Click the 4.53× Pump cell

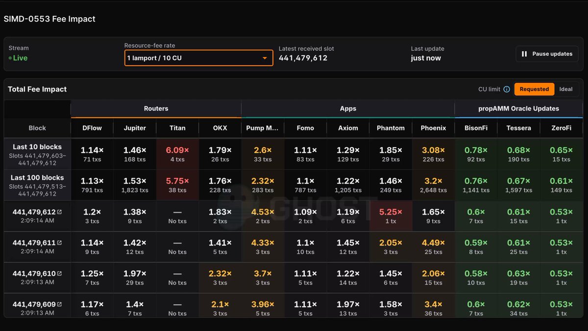pyautogui.click(x=263, y=215)
